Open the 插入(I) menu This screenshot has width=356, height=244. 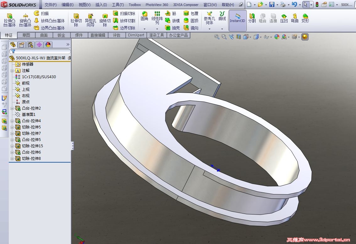point(101,4)
